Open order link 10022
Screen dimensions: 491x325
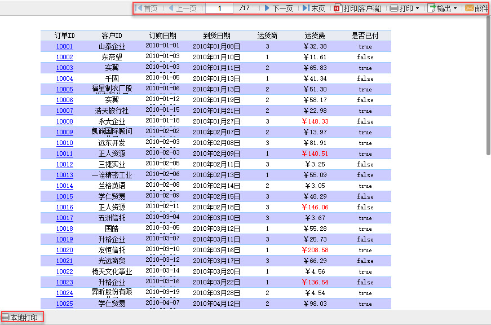tap(64, 271)
